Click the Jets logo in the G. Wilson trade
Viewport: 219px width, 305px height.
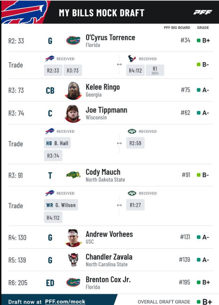point(132,193)
